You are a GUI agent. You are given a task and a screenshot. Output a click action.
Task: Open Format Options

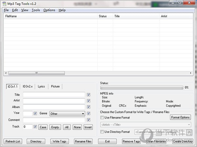pyautogui.click(x=180, y=117)
